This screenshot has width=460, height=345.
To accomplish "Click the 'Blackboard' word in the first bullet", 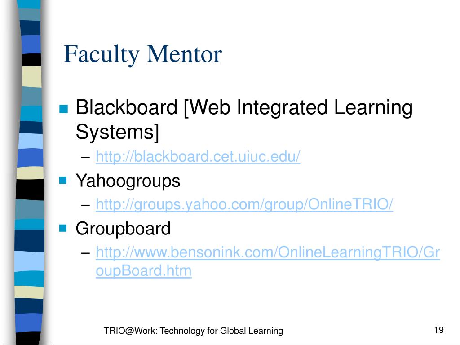I will click(127, 107).
